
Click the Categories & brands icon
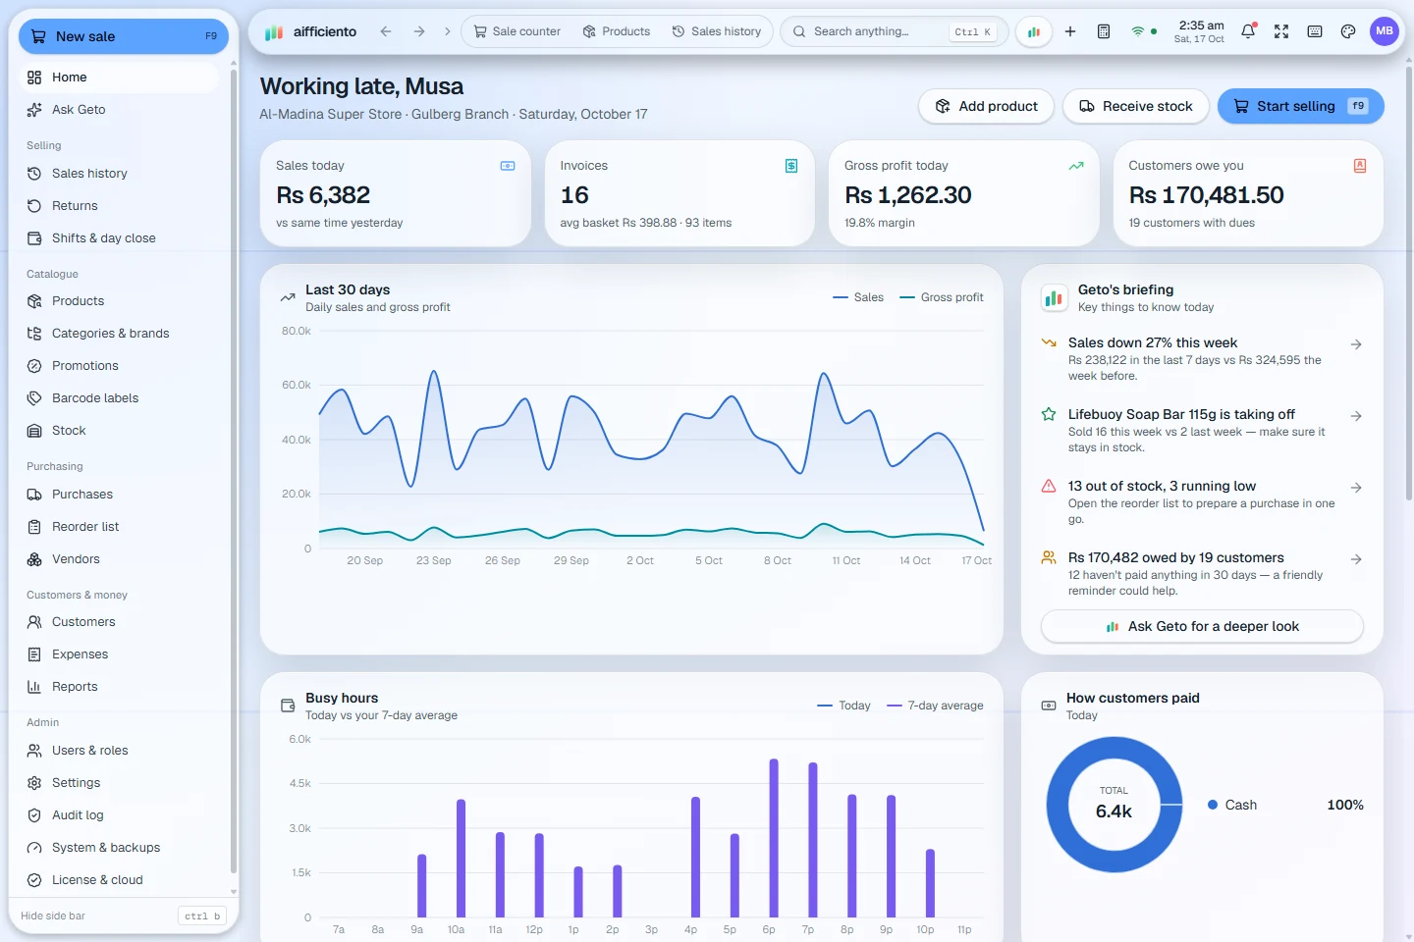click(34, 334)
